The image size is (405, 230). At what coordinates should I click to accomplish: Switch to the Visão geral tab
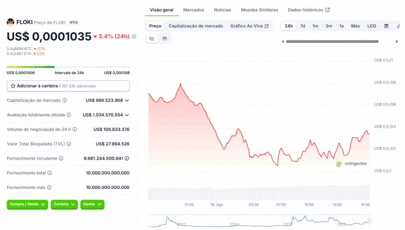[x=162, y=10]
